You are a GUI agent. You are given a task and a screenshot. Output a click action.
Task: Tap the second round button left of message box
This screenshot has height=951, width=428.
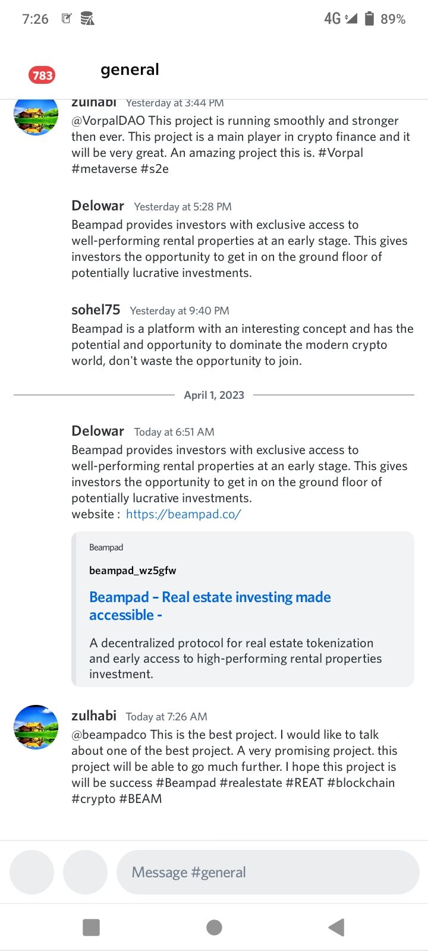pos(85,872)
